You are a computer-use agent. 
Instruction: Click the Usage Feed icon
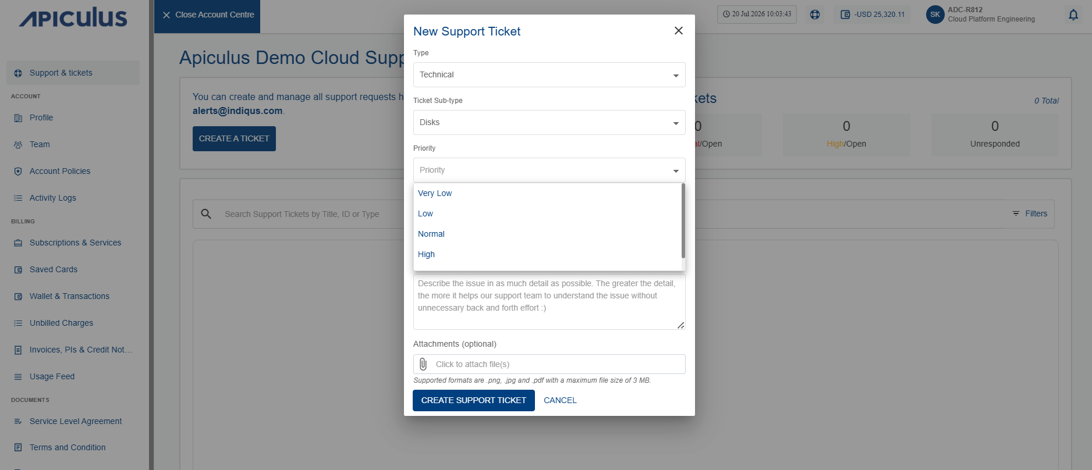pyautogui.click(x=18, y=377)
